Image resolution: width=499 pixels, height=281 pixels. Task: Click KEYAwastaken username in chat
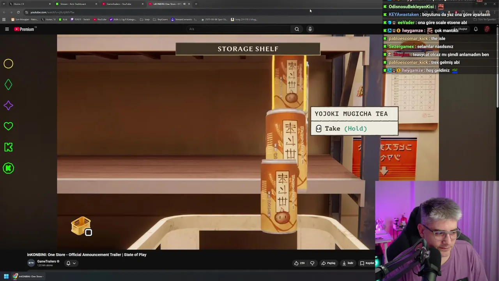coord(403,14)
